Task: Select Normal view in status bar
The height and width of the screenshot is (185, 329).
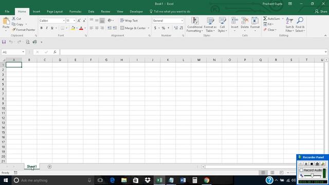Action: pos(263,173)
